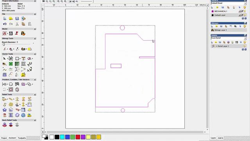This screenshot has height=141, width=250.
Task: Click the blue star relief tool icon
Action: coord(4,110)
